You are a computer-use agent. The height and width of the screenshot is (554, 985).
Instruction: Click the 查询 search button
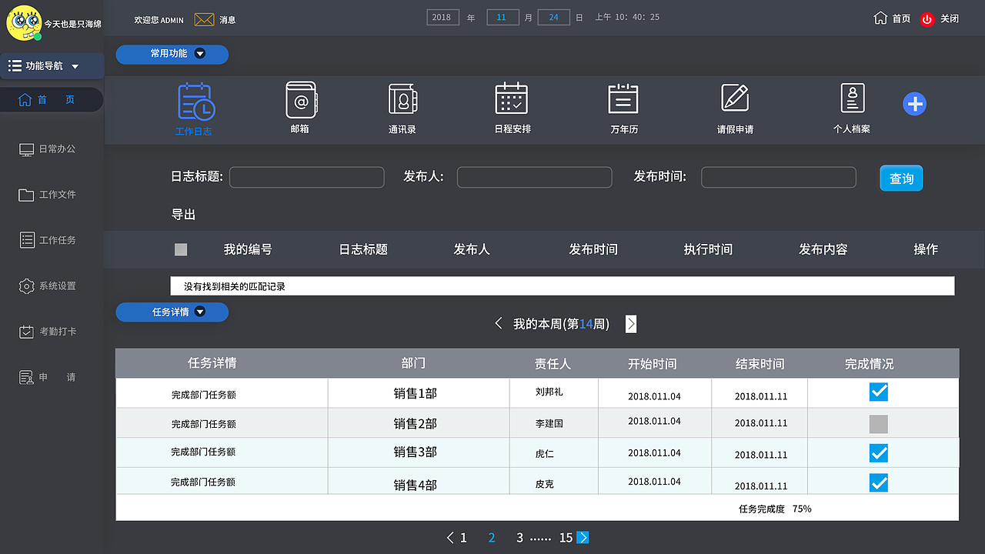[900, 178]
